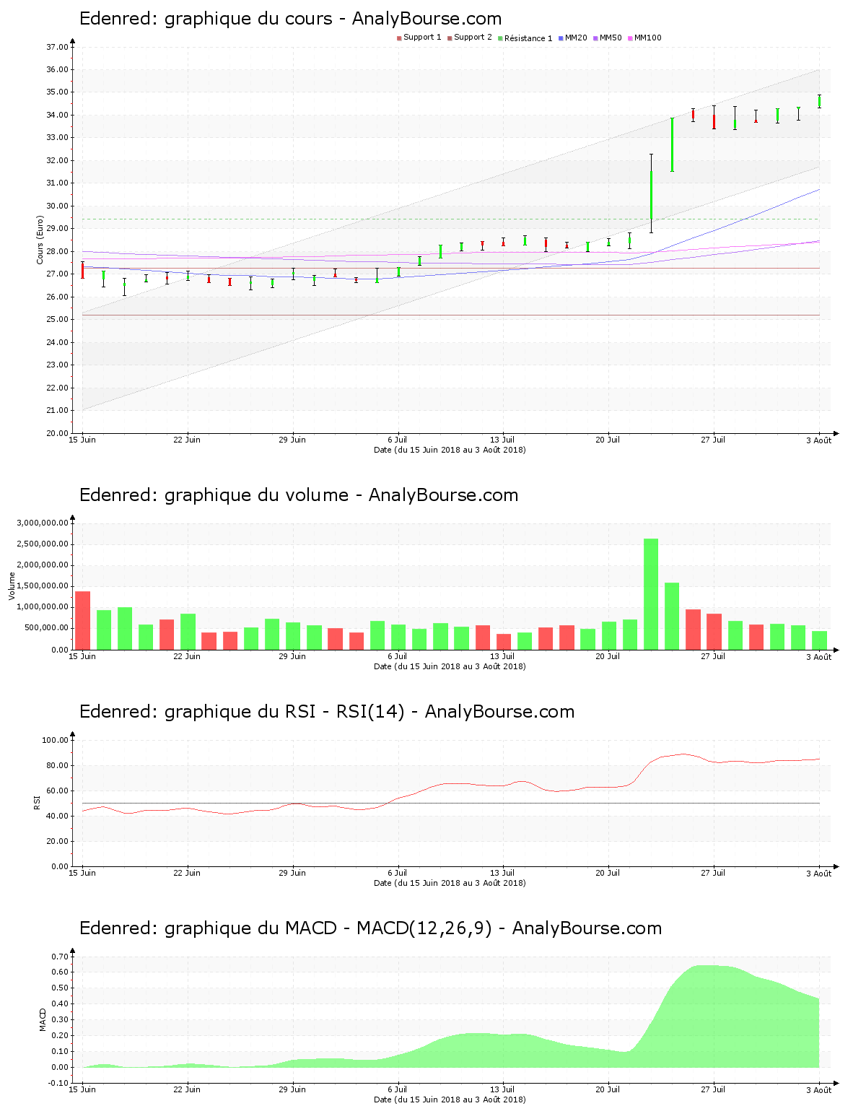Click date range caption under MACD chart
The width and height of the screenshot is (866, 1119).
pyautogui.click(x=450, y=1100)
